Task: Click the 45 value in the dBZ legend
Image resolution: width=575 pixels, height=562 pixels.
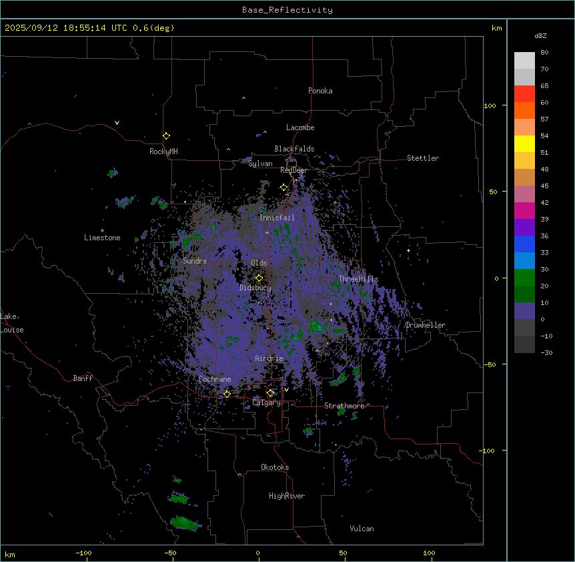Action: (x=544, y=186)
